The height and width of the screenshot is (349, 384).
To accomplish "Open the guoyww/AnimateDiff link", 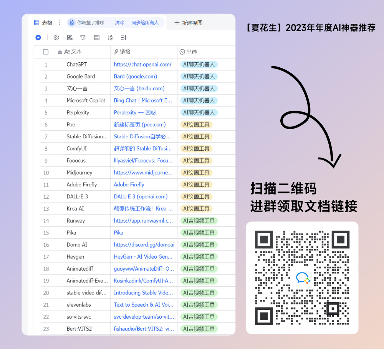I will point(144,269).
